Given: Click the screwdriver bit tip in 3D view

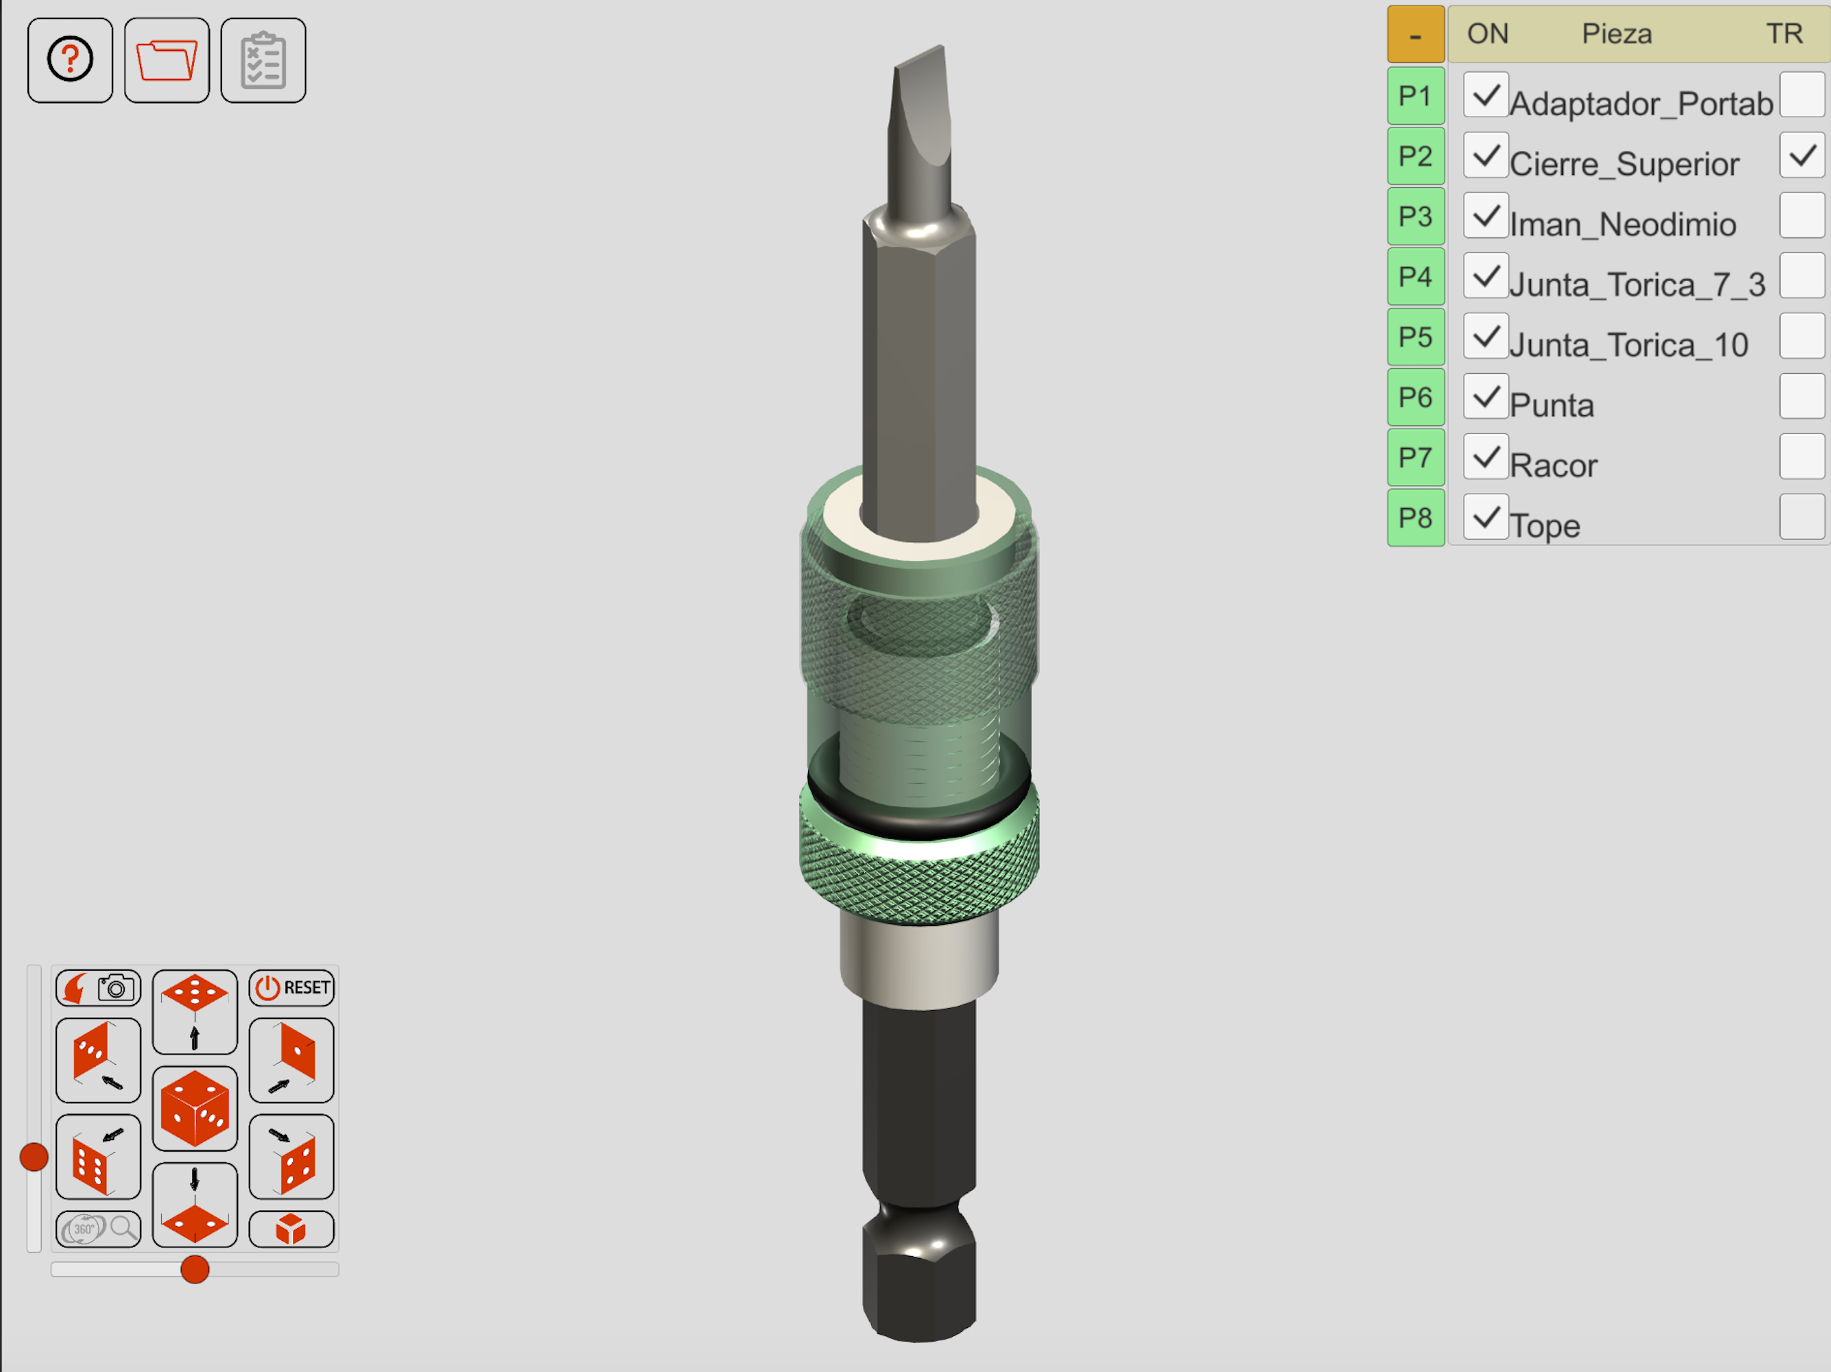Looking at the screenshot, I should pos(920,108).
